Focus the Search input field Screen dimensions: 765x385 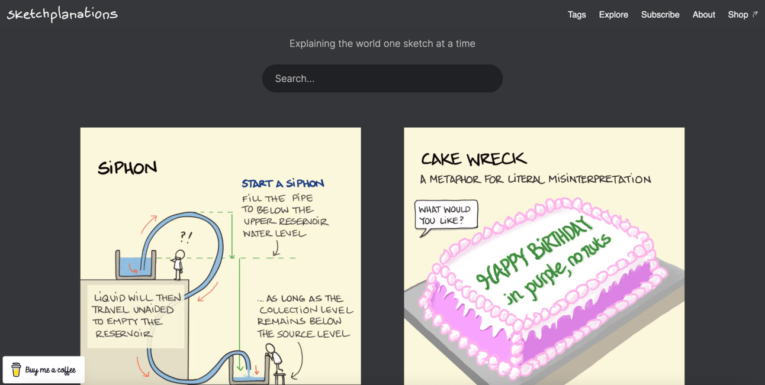pyautogui.click(x=382, y=78)
